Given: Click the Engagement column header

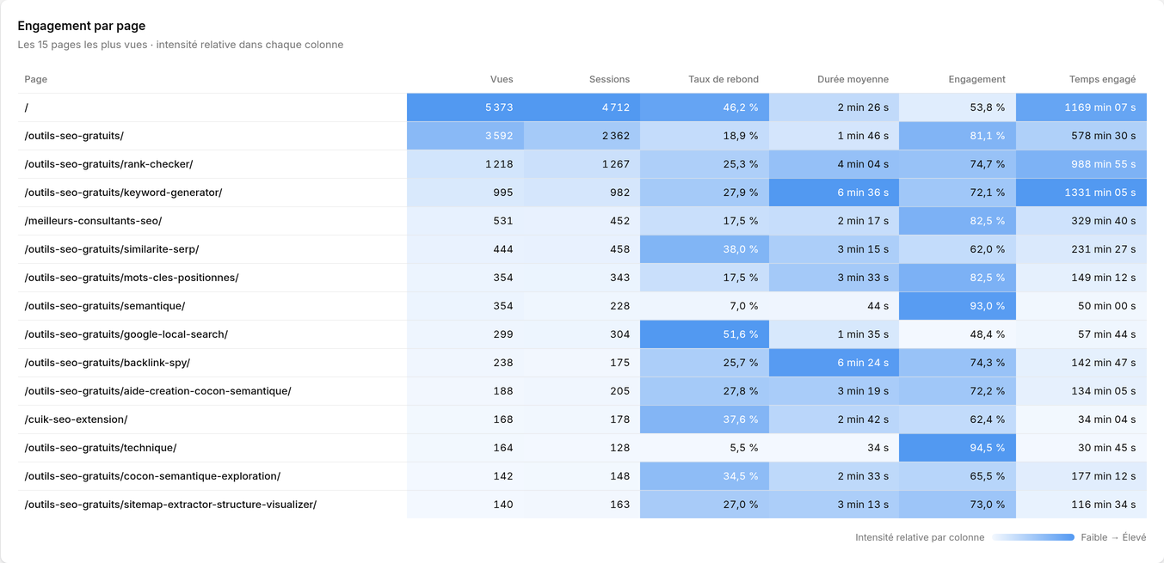Looking at the screenshot, I should (976, 79).
